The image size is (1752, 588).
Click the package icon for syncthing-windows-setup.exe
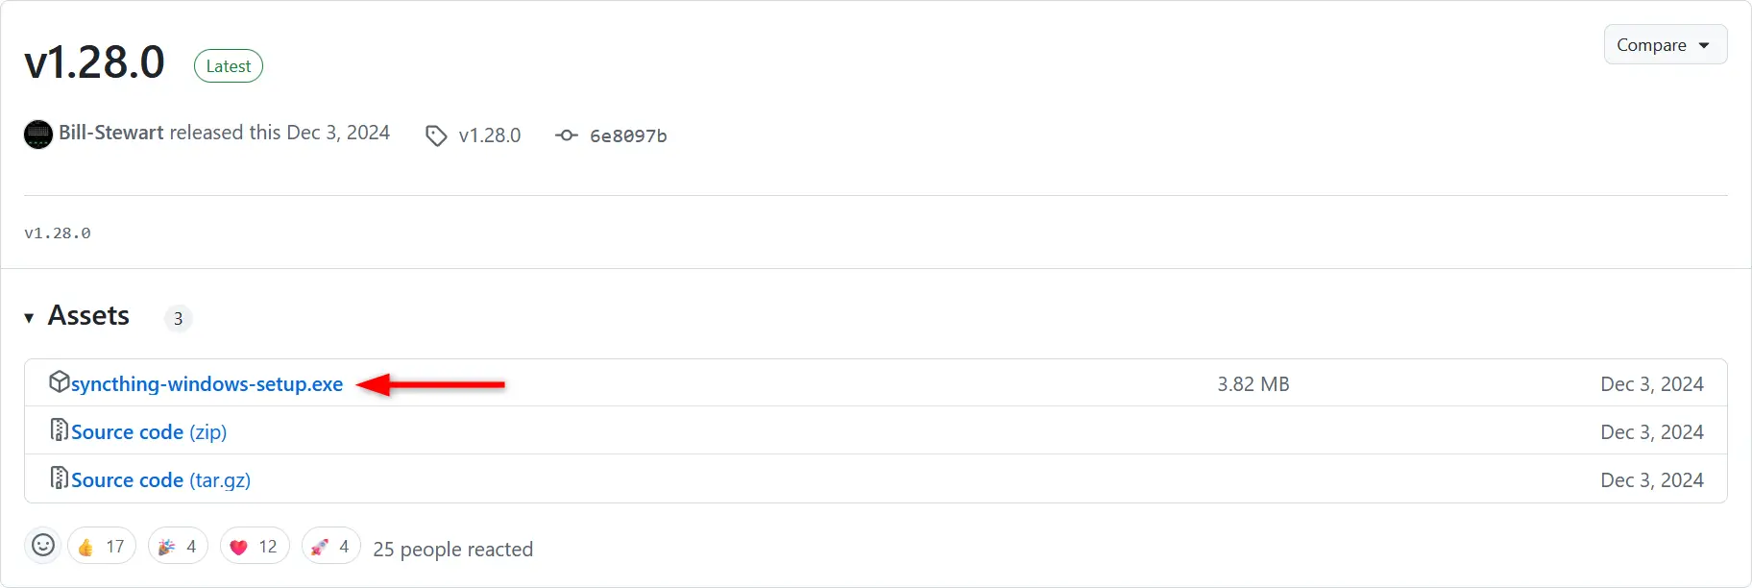coord(59,381)
